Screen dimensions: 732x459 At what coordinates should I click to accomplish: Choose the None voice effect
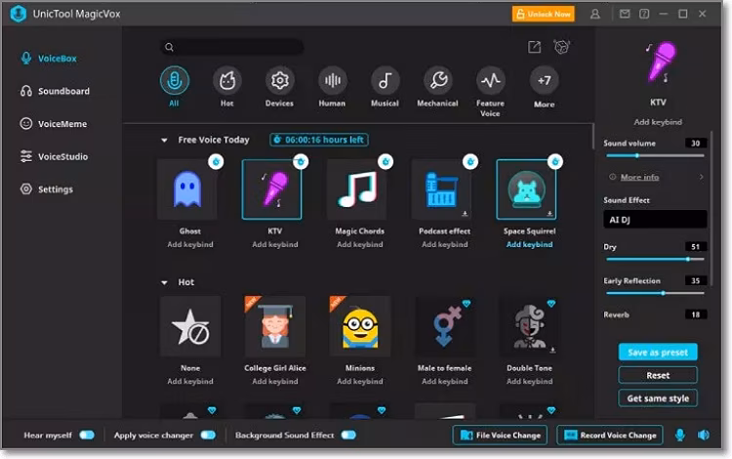pyautogui.click(x=190, y=326)
